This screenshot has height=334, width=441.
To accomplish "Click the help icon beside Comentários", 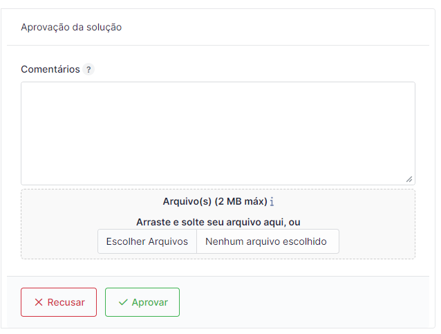I will point(88,69).
